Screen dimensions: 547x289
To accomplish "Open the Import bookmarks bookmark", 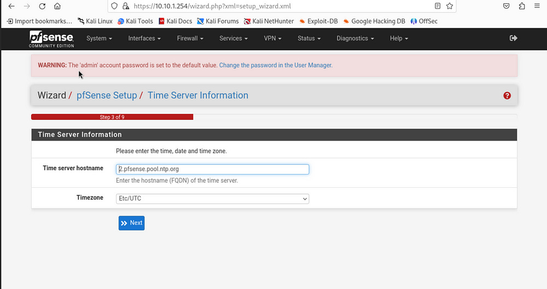I will pos(39,21).
